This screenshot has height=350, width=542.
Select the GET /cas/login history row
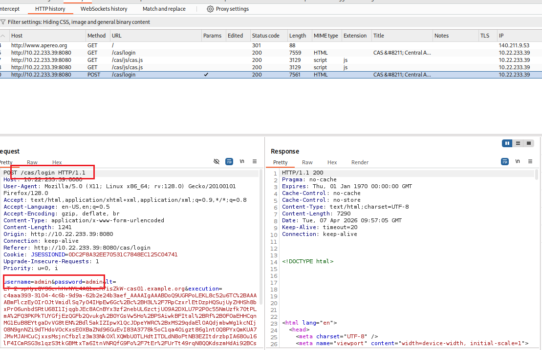[271, 53]
